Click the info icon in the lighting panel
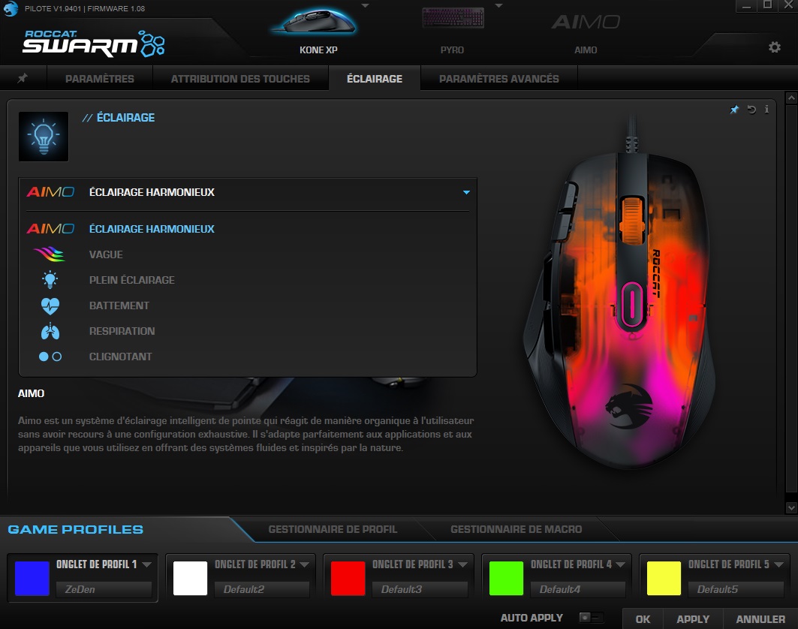The image size is (798, 629). (x=766, y=110)
